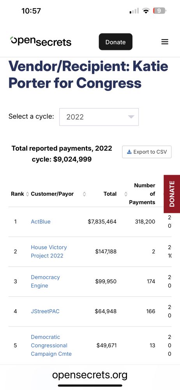Open the ActBlue payor link

[x=41, y=222]
